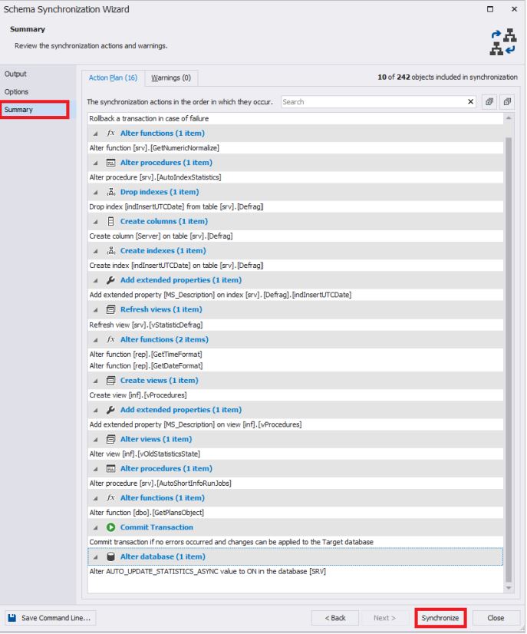Collapse the Alter functions group above the GetNumericNormalize row
Viewport: 527px width, 634px height.
pyautogui.click(x=95, y=134)
